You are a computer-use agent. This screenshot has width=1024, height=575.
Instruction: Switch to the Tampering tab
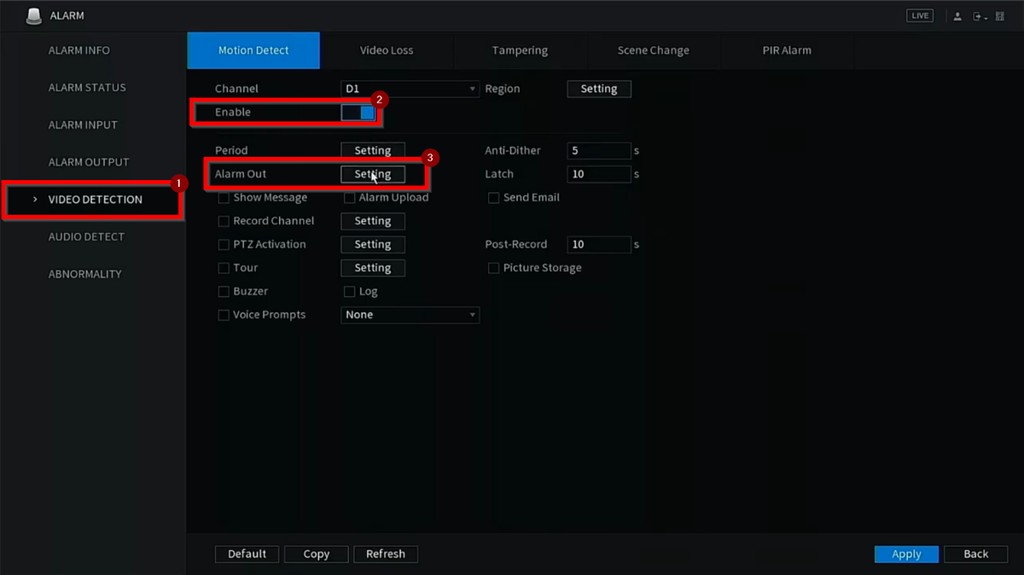coord(520,50)
